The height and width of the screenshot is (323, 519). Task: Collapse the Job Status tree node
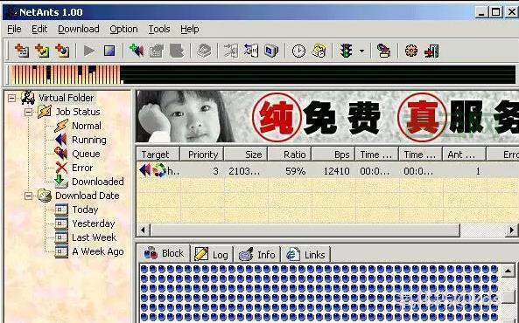coord(29,112)
